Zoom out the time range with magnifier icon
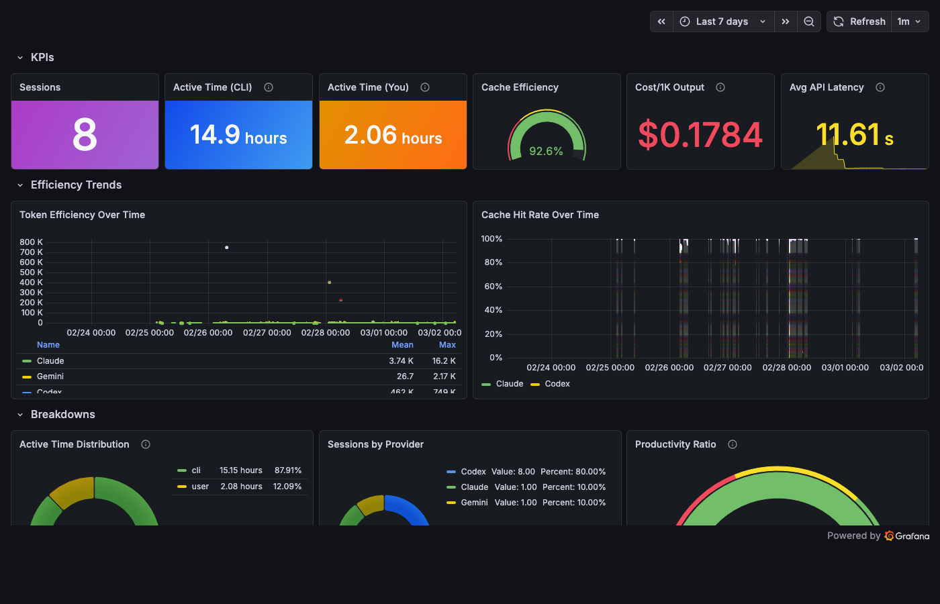 808,21
